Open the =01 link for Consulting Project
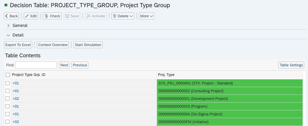This screenshot has height=126, width=308. 16,91
